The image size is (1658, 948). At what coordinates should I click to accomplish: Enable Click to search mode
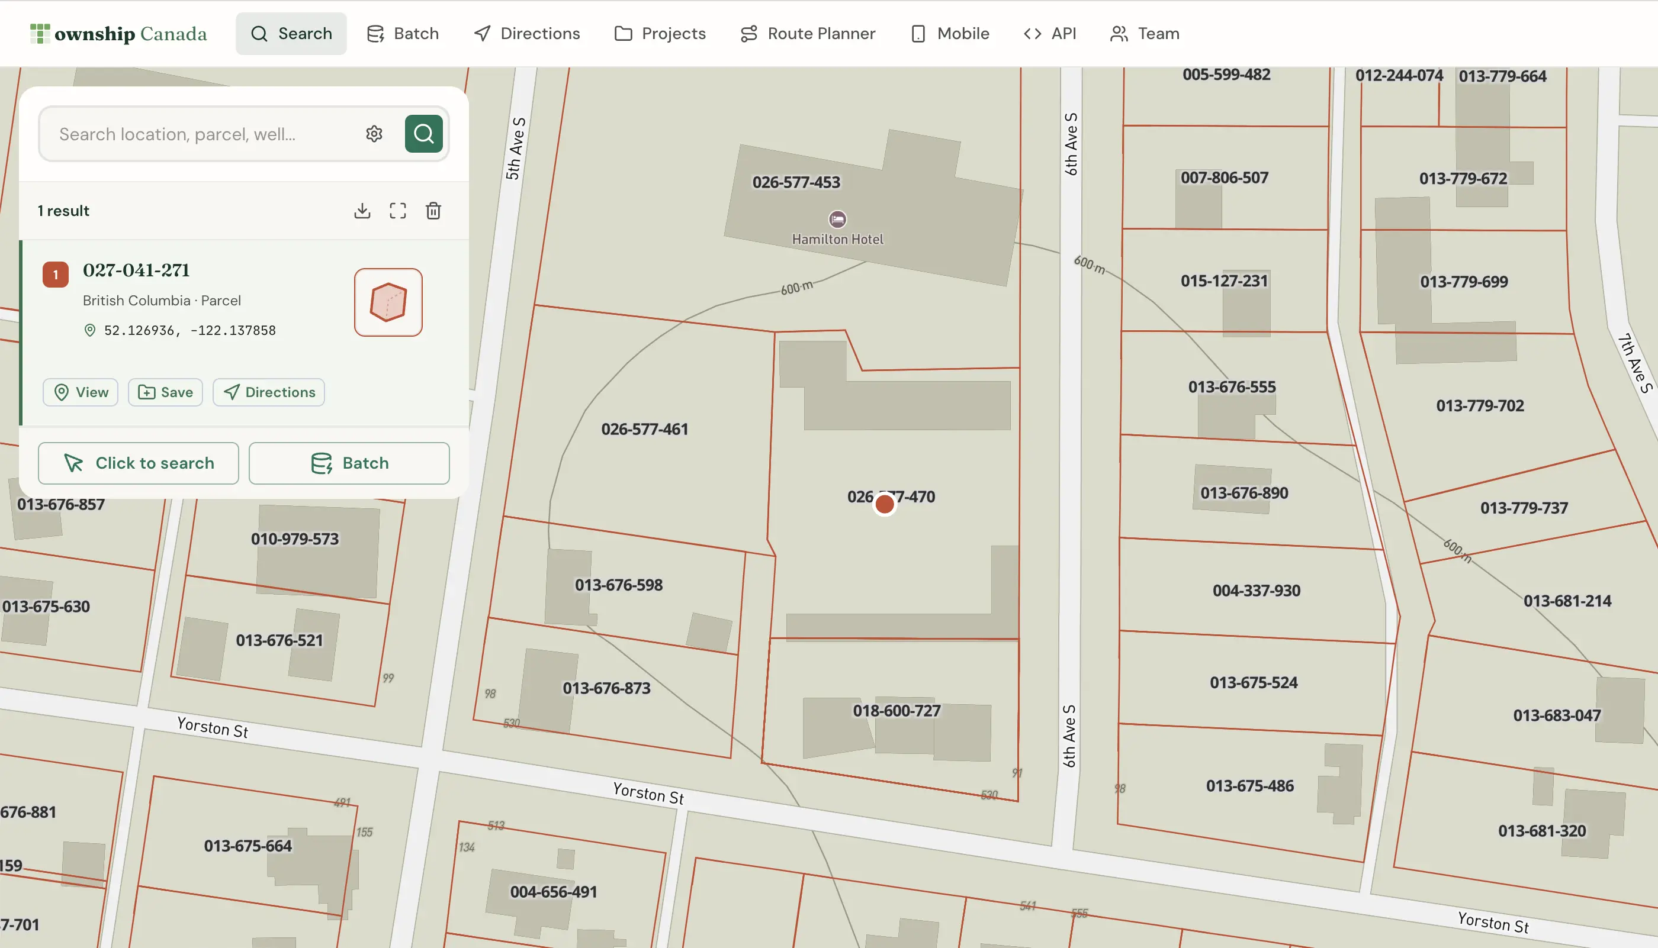point(138,463)
